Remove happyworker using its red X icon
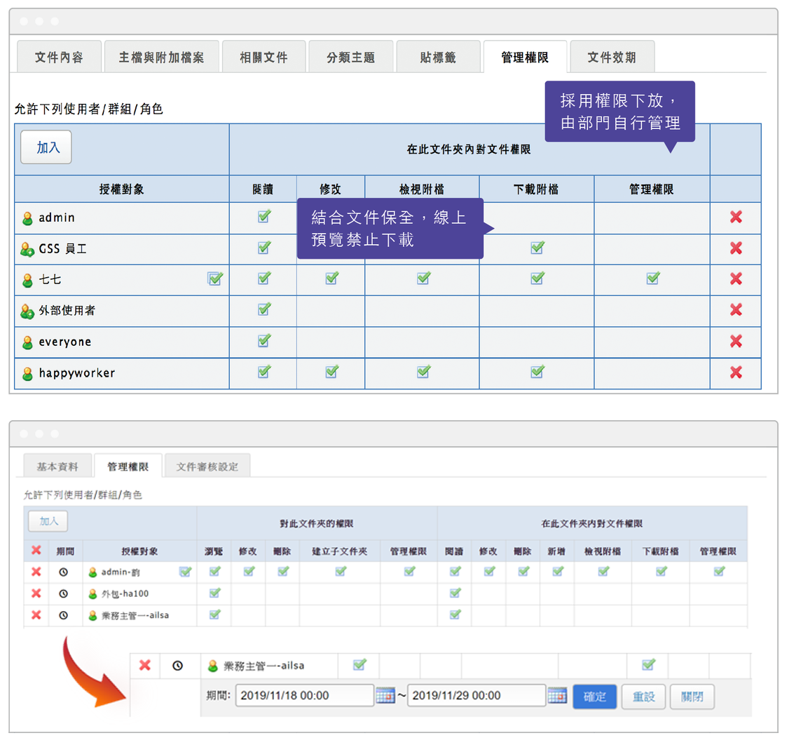This screenshot has width=787, height=745. click(x=736, y=372)
